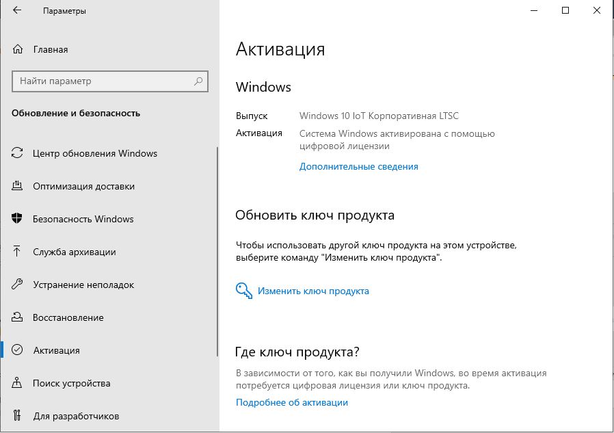
Task: Minimize the Параметры window
Action: [534, 10]
